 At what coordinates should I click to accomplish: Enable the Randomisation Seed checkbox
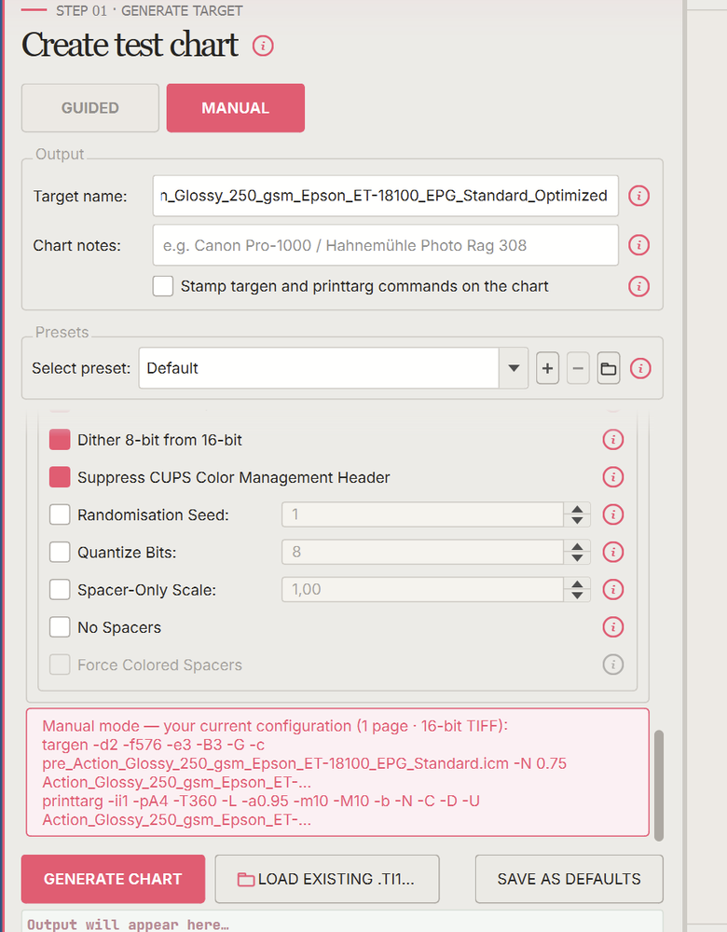pyautogui.click(x=60, y=514)
